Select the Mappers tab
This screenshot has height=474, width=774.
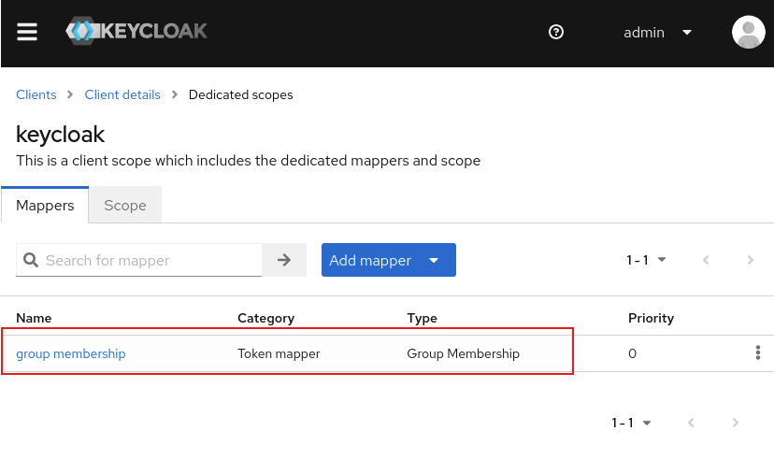click(x=45, y=206)
